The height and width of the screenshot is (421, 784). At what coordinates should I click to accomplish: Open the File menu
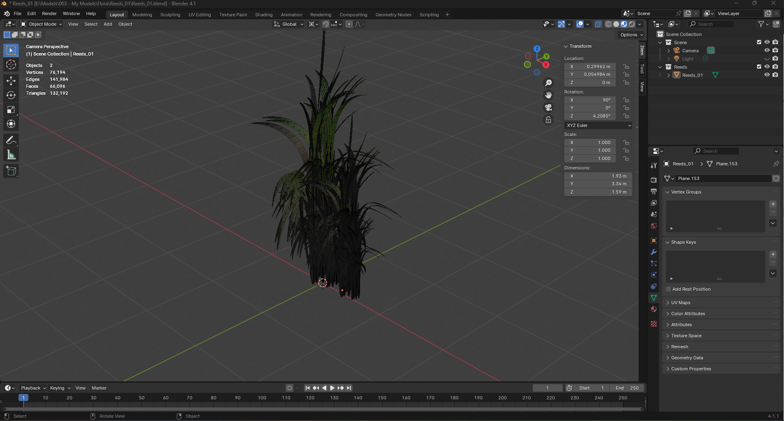pyautogui.click(x=18, y=13)
